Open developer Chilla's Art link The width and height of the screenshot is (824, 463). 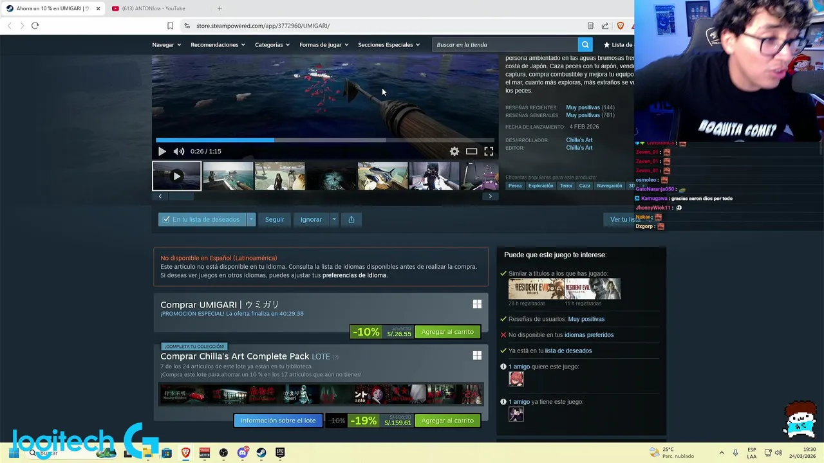[x=579, y=140]
